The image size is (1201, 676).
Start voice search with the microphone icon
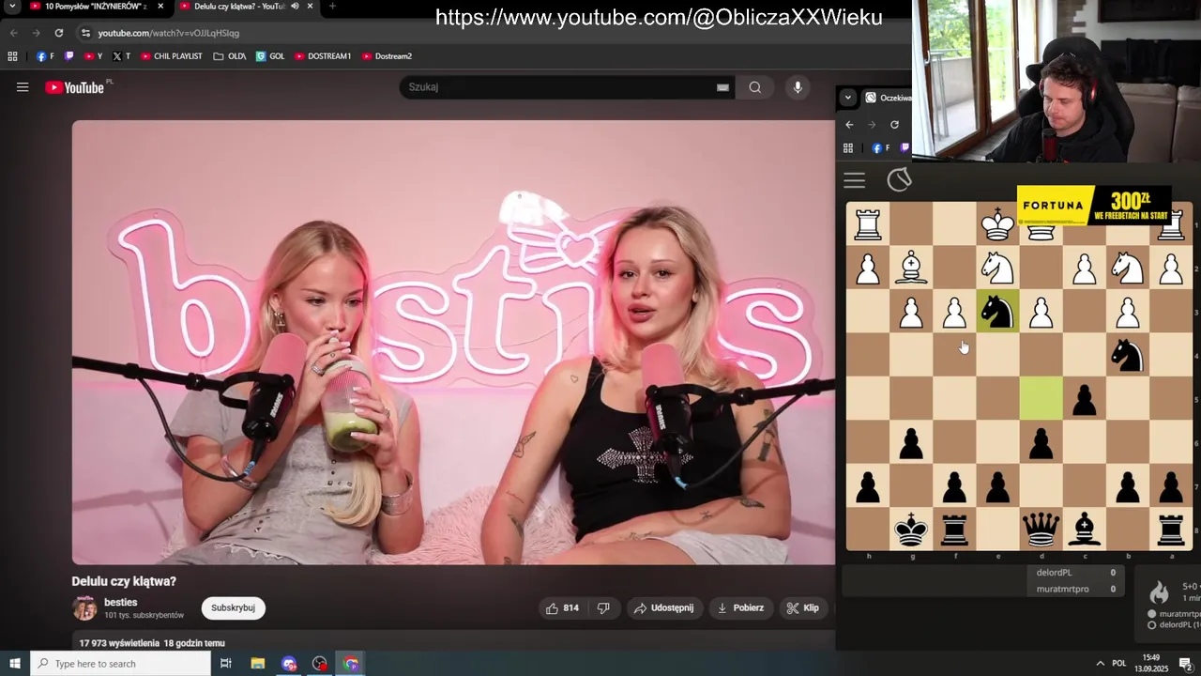798,87
